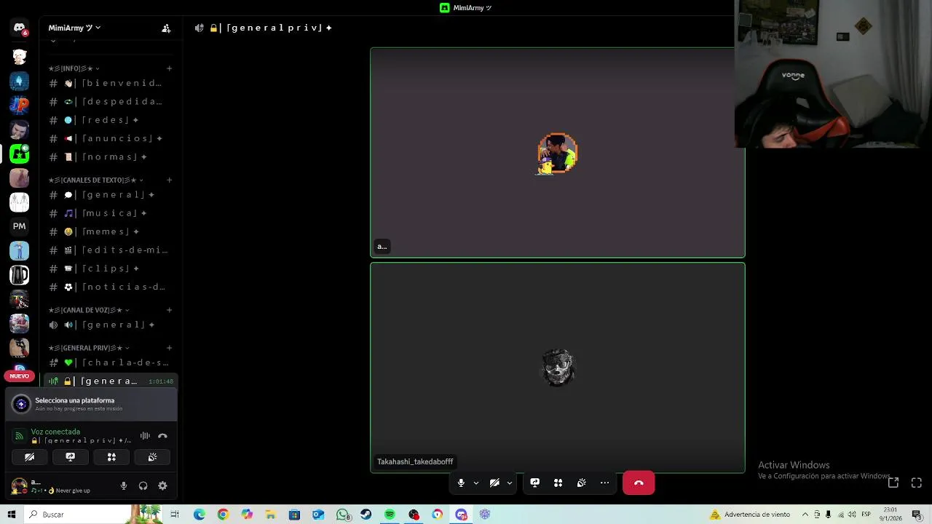Enter full screen call view
The image size is (932, 524).
tap(917, 483)
